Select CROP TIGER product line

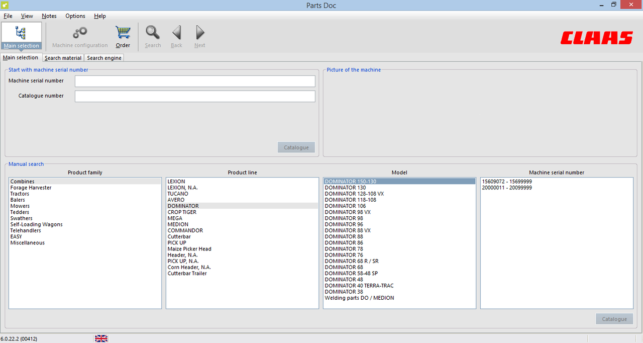coord(242,212)
